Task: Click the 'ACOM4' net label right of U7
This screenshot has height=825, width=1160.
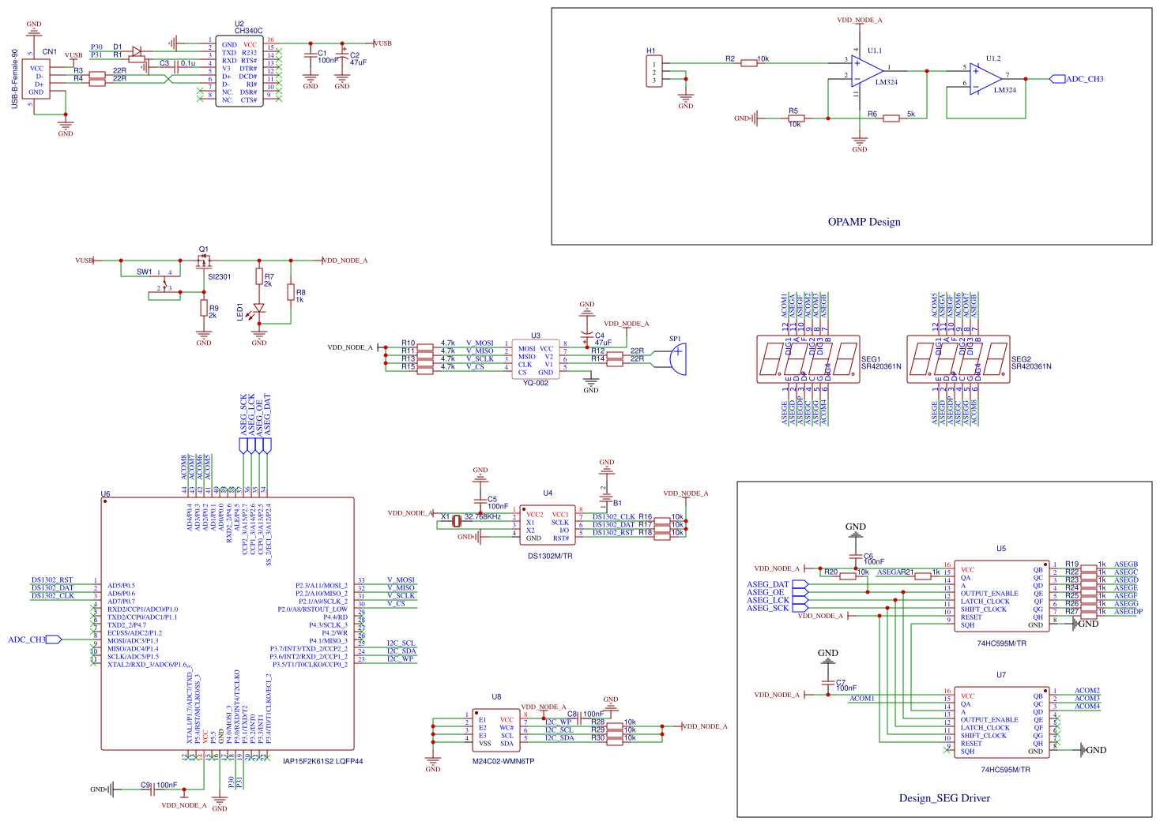Action: 1087,706
